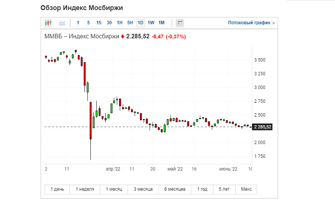This screenshot has width=335, height=207.
Task: Click the июнь '22 date axis label
Action: 228,169
